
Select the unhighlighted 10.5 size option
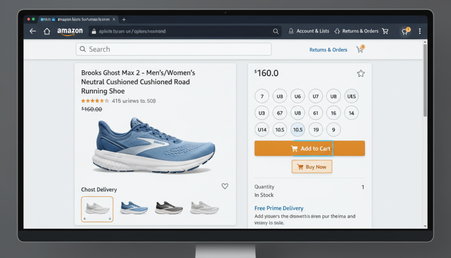click(280, 130)
